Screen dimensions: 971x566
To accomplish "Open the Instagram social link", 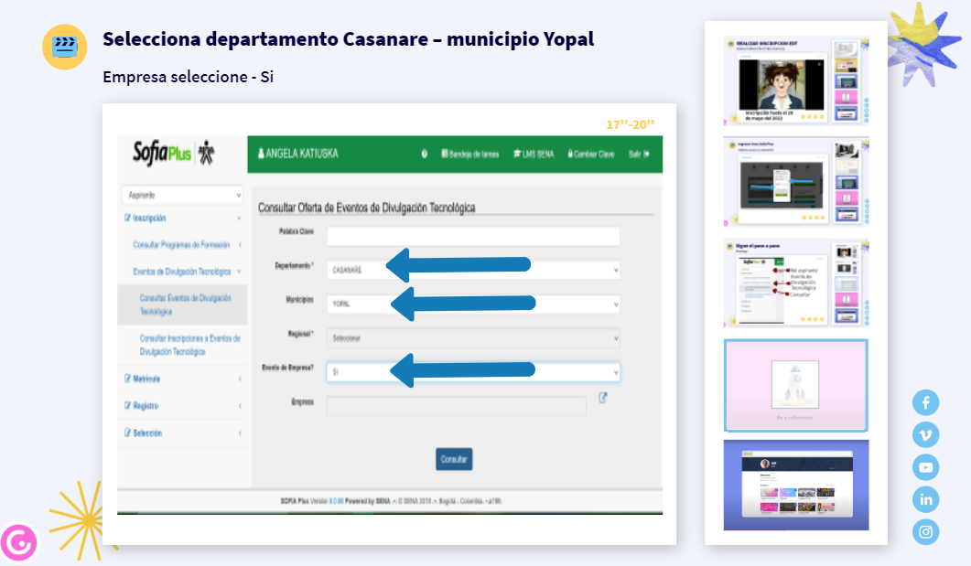I will pyautogui.click(x=925, y=531).
